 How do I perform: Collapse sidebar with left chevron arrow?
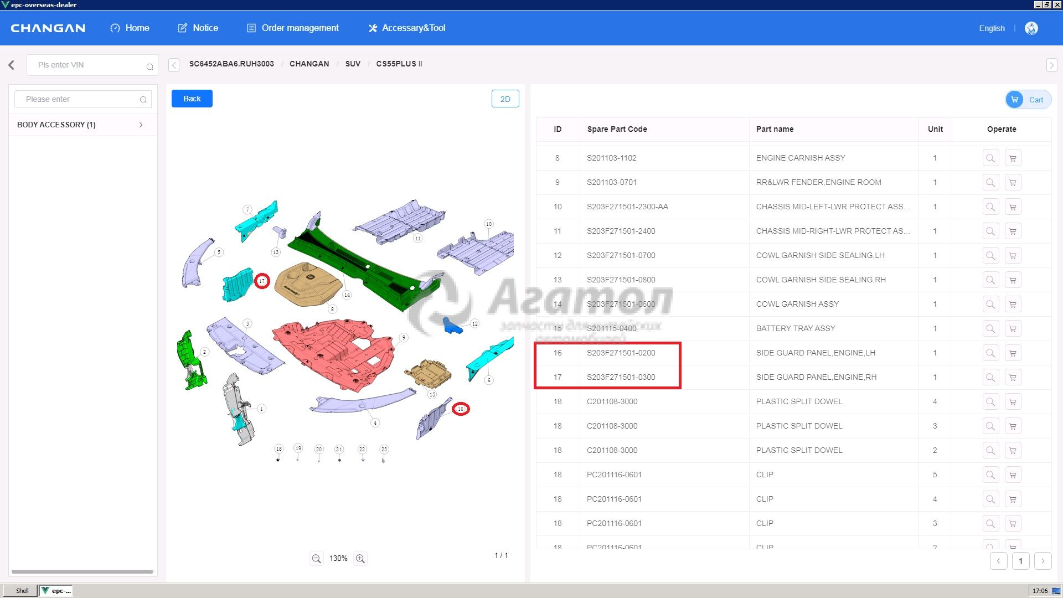(12, 65)
